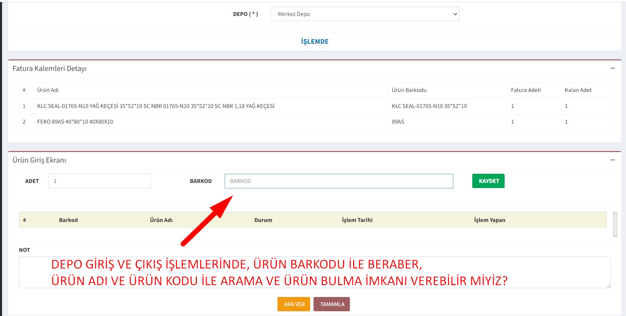Open the DEPO dropdown showing Merkez Depo
626x316 pixels.
pyautogui.click(x=365, y=14)
